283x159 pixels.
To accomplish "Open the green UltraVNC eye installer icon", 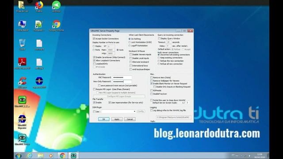I will point(22,102).
